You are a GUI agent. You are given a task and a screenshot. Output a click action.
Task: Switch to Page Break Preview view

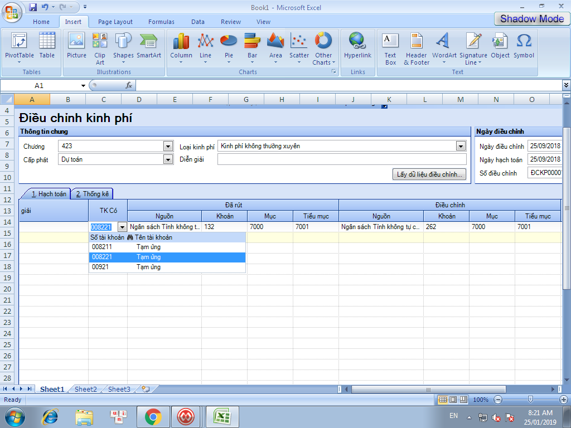[x=463, y=400]
